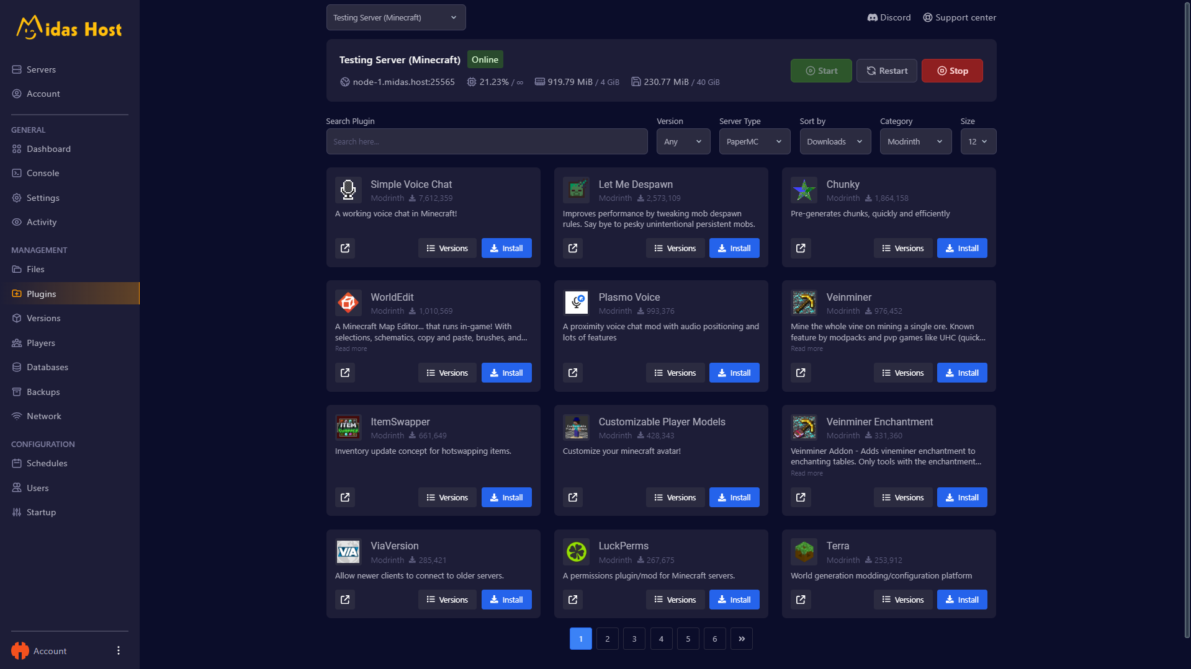This screenshot has height=669, width=1191.
Task: Stop the server
Action: tap(952, 71)
